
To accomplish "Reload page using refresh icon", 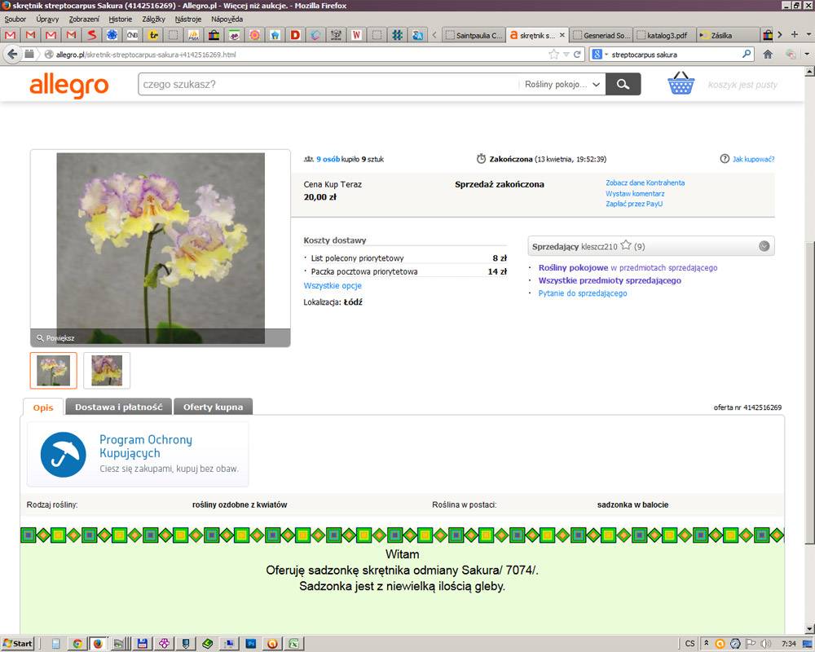I will 577,54.
